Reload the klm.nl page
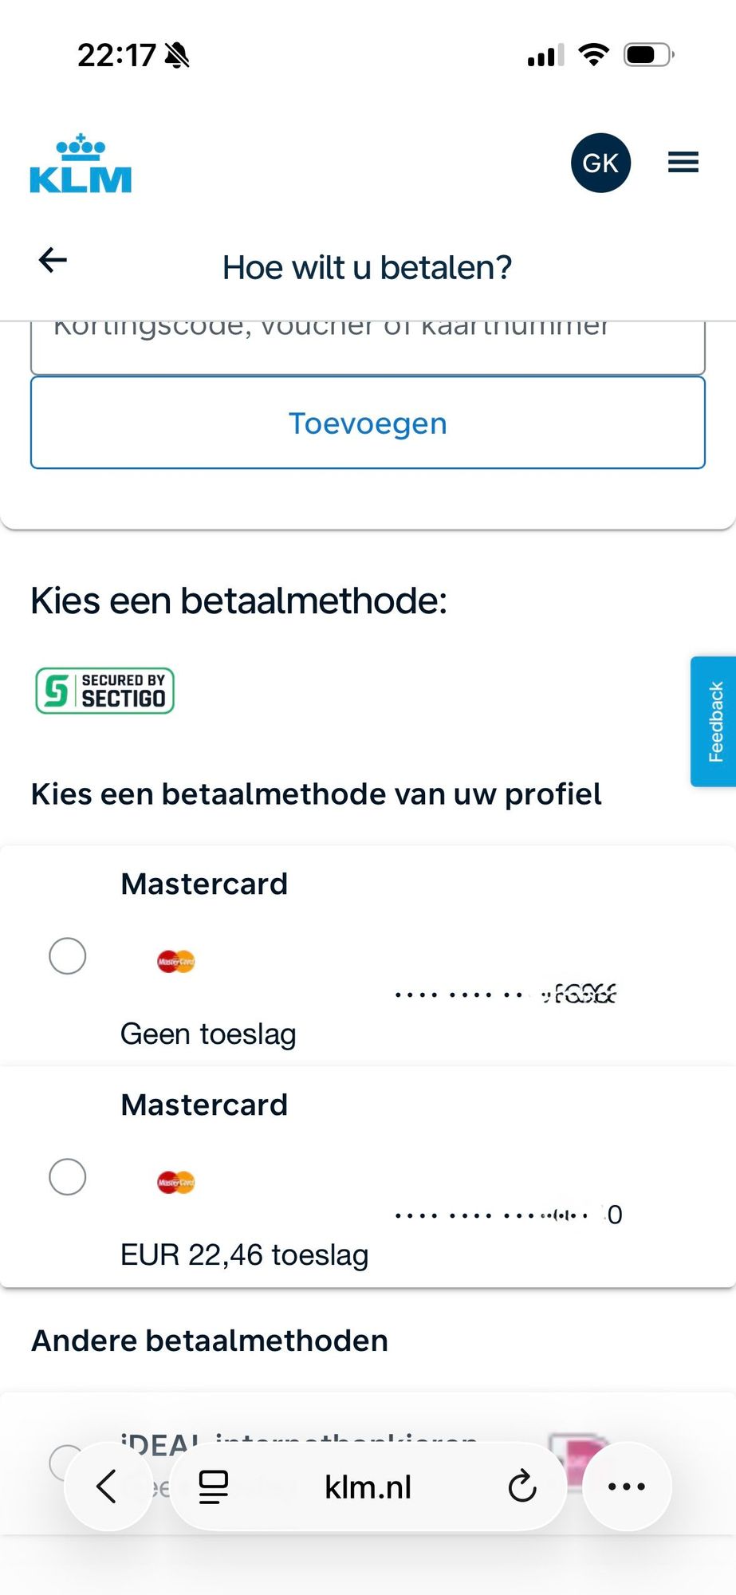 pyautogui.click(x=522, y=1487)
